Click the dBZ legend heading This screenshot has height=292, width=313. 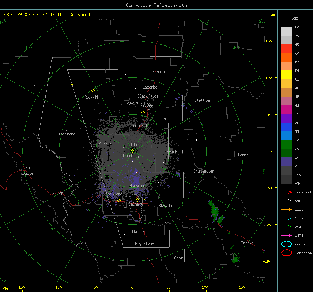click(x=295, y=18)
